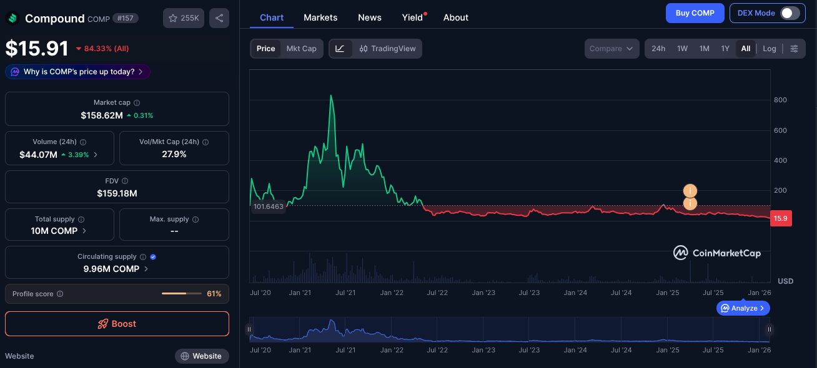
Task: Open the Compare dropdown
Action: click(612, 49)
